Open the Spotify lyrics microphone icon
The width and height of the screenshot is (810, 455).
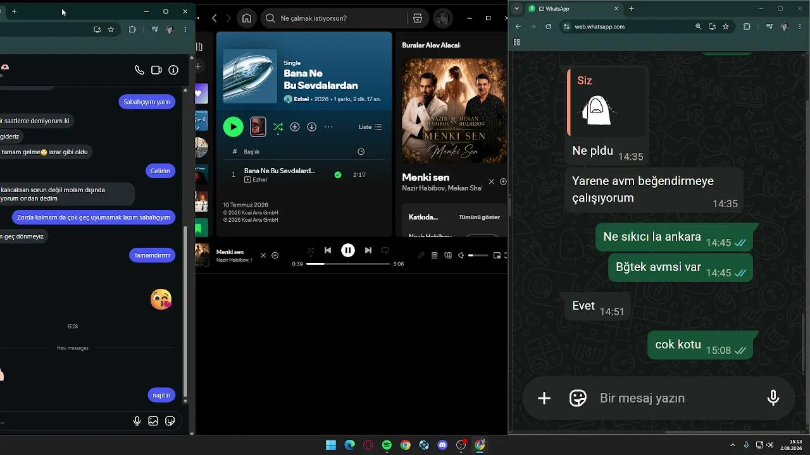coord(421,255)
